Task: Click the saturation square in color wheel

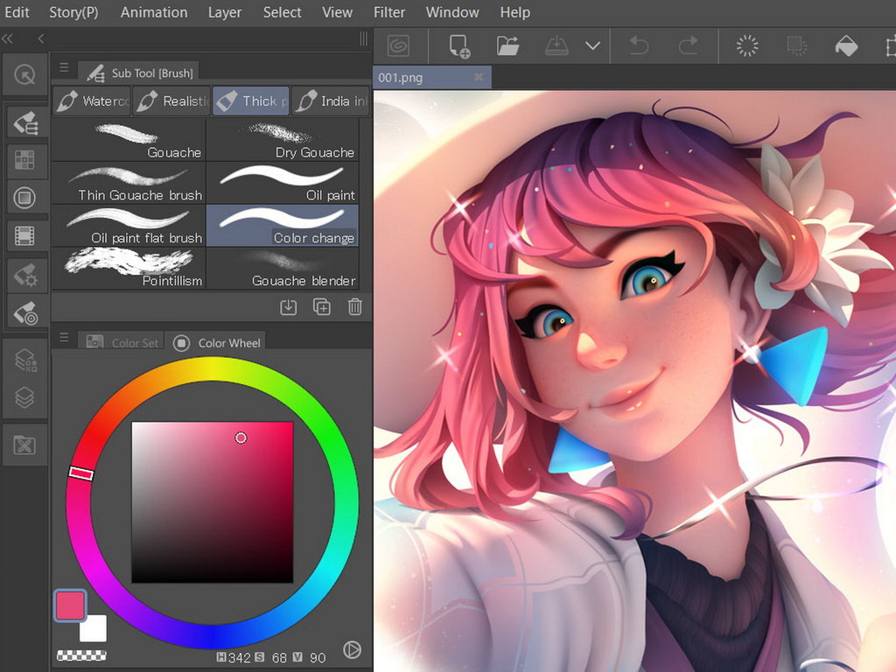Action: coord(212,501)
